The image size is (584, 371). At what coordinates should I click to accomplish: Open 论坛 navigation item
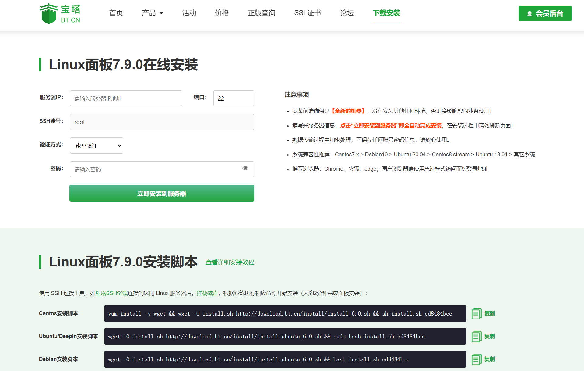click(x=347, y=13)
